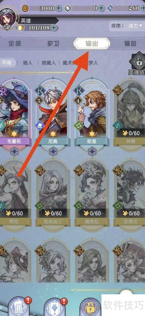Switch to the 全部 tab
Viewport: 145px width, 316px height.
pos(15,43)
